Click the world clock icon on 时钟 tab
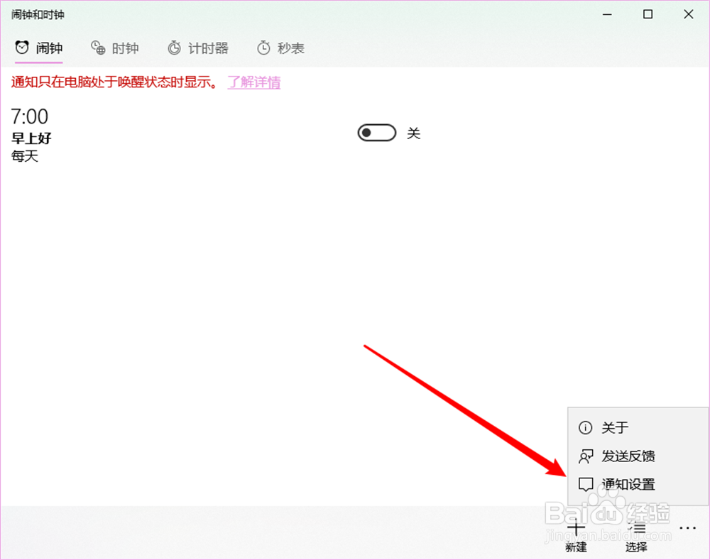Screen dimensions: 710x560 coord(97,48)
